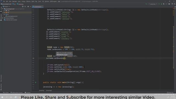
Task: Click Run with Coverage icon
Action: click(x=164, y=4)
